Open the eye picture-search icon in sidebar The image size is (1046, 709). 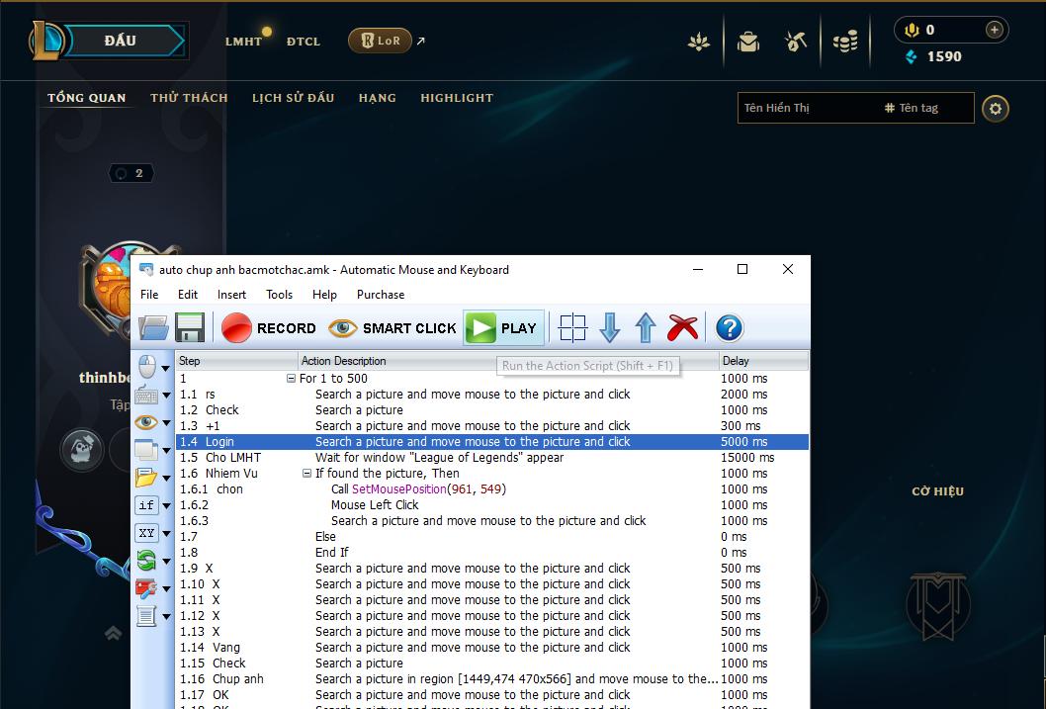pyautogui.click(x=146, y=422)
